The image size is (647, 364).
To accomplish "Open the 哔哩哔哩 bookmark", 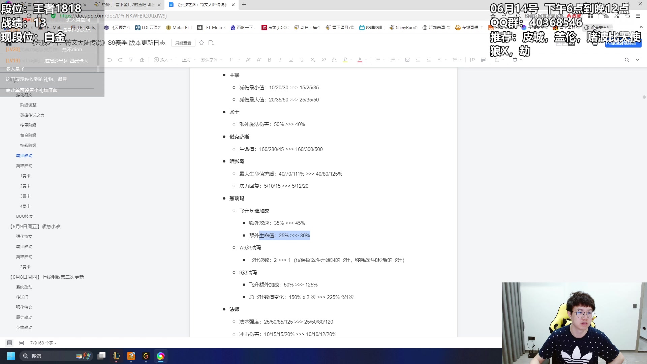I will (x=371, y=28).
